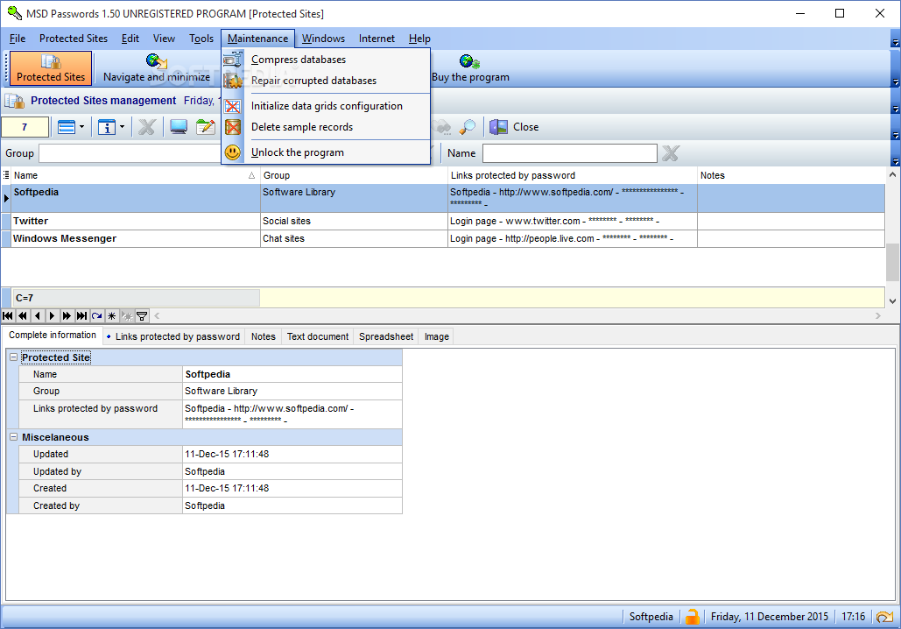The image size is (901, 629).
Task: Click the Name filter input field
Action: 569,153
